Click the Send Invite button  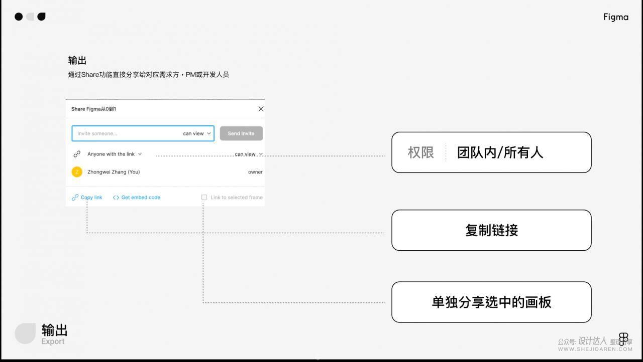coord(241,133)
